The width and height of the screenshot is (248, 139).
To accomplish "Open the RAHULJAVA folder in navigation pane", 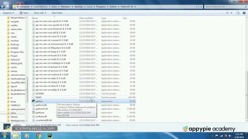I will tap(16, 63).
